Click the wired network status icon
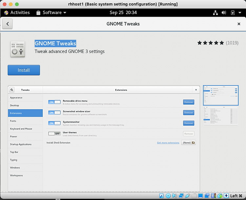 [215, 13]
